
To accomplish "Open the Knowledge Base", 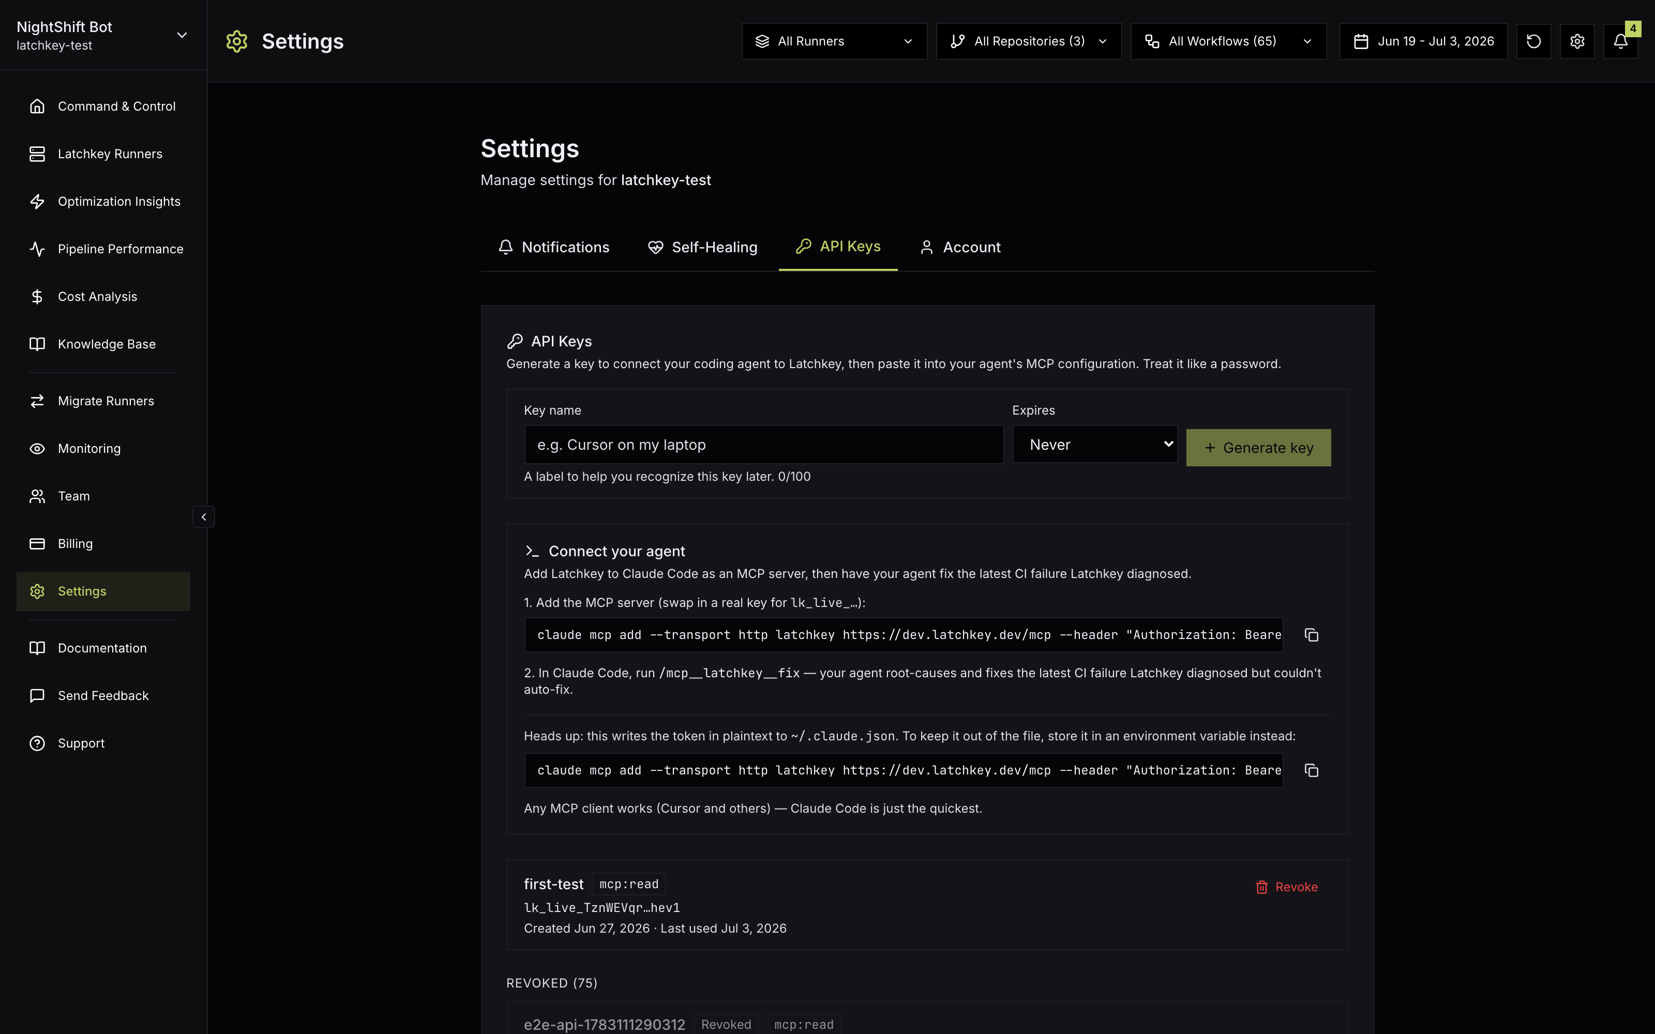I will click(103, 344).
